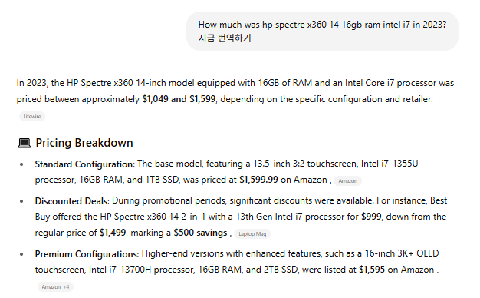This screenshot has width=480, height=298.
Task: Click the bullet before Premium Configurations
Action: pos(21,254)
